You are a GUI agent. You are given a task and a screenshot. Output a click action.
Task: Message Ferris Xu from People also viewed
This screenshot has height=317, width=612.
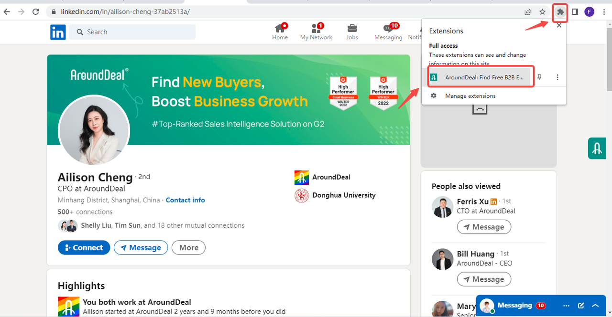pyautogui.click(x=483, y=227)
